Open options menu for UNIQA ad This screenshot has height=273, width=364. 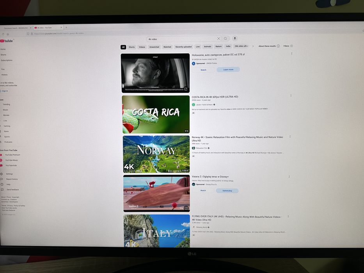(x=291, y=54)
